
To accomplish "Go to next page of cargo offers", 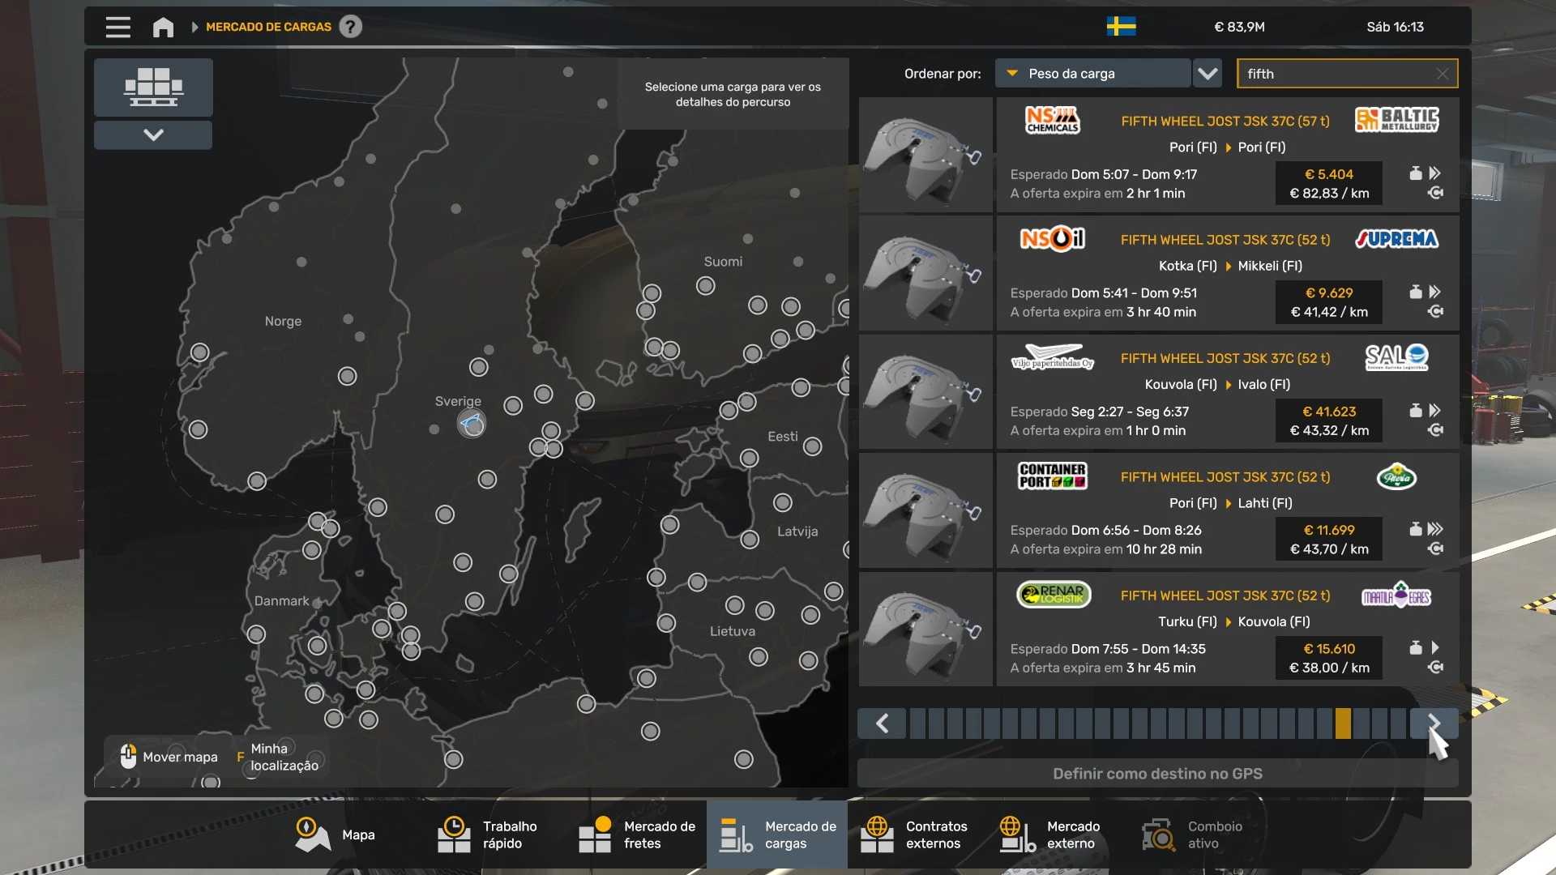I will [x=1434, y=723].
